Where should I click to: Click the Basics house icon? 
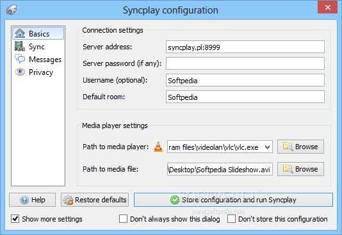20,33
